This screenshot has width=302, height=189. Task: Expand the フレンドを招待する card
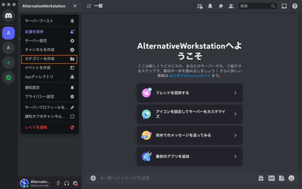(x=190, y=93)
